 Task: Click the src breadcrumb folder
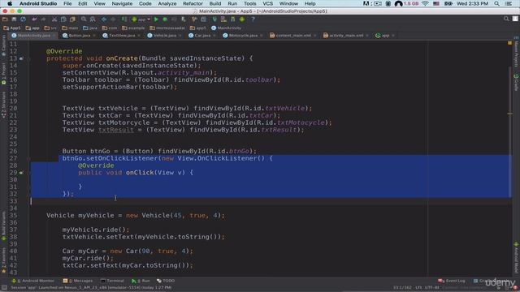click(x=50, y=28)
